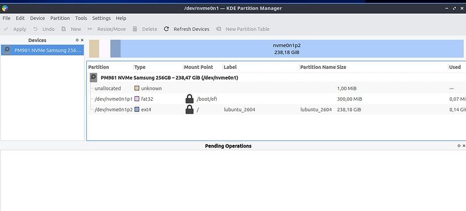Click the lock icon on the nvme0n1p2 root row

point(189,110)
